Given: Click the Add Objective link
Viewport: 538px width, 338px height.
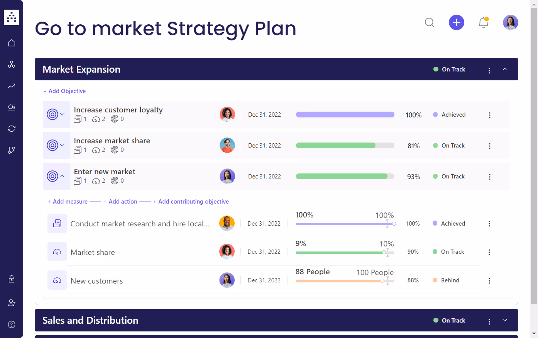Looking at the screenshot, I should click(64, 91).
